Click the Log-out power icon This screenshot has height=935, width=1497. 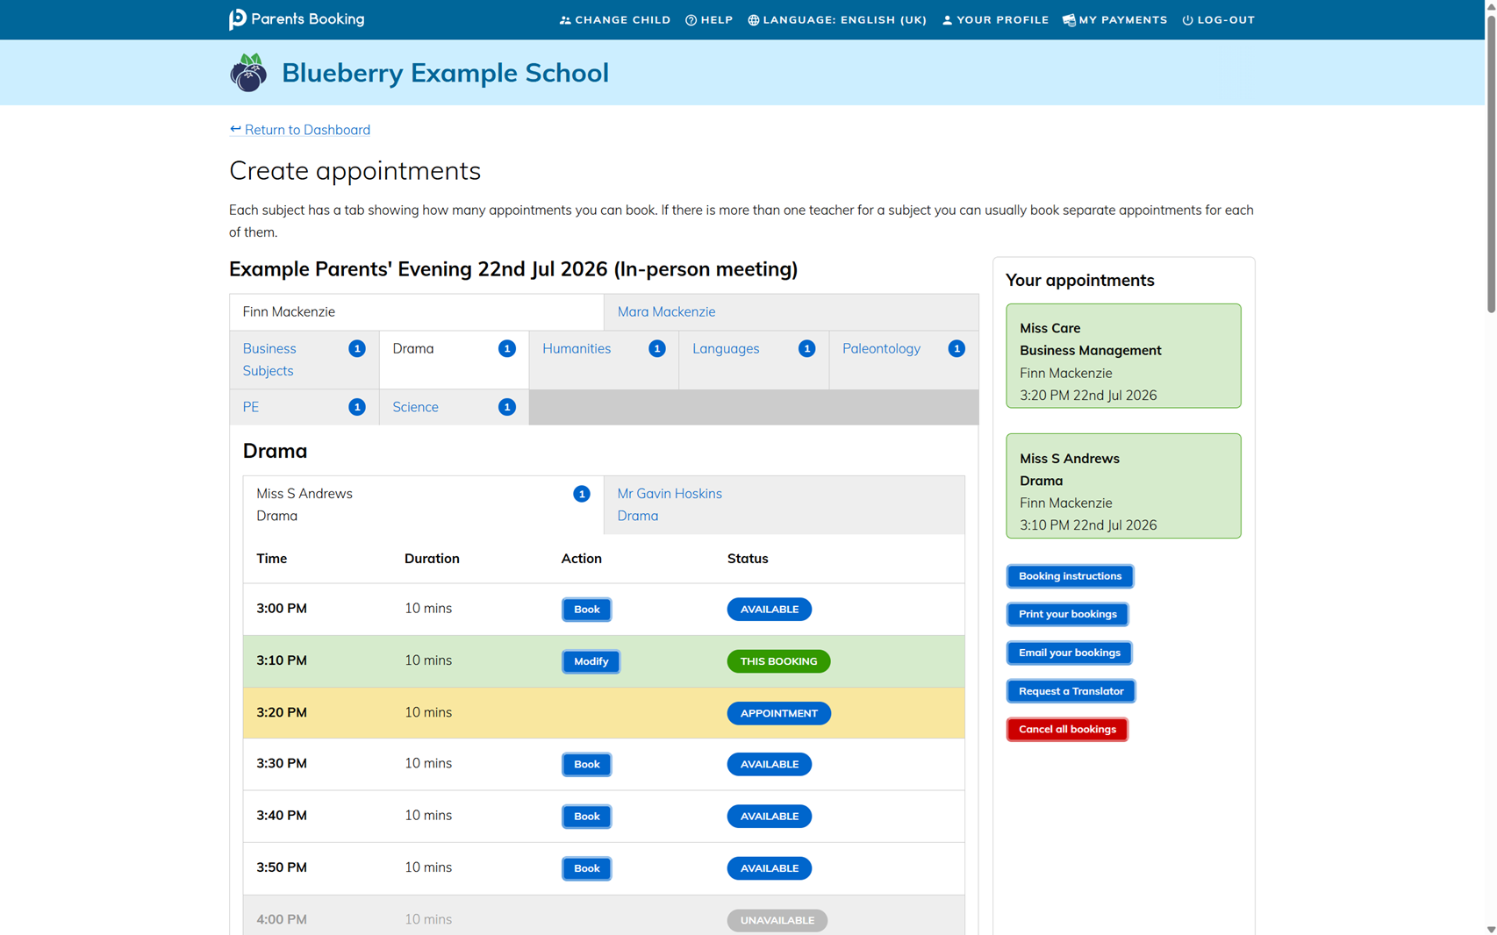click(x=1187, y=20)
